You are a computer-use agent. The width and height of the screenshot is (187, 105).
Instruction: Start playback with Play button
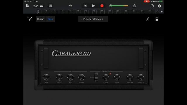[x=93, y=6]
